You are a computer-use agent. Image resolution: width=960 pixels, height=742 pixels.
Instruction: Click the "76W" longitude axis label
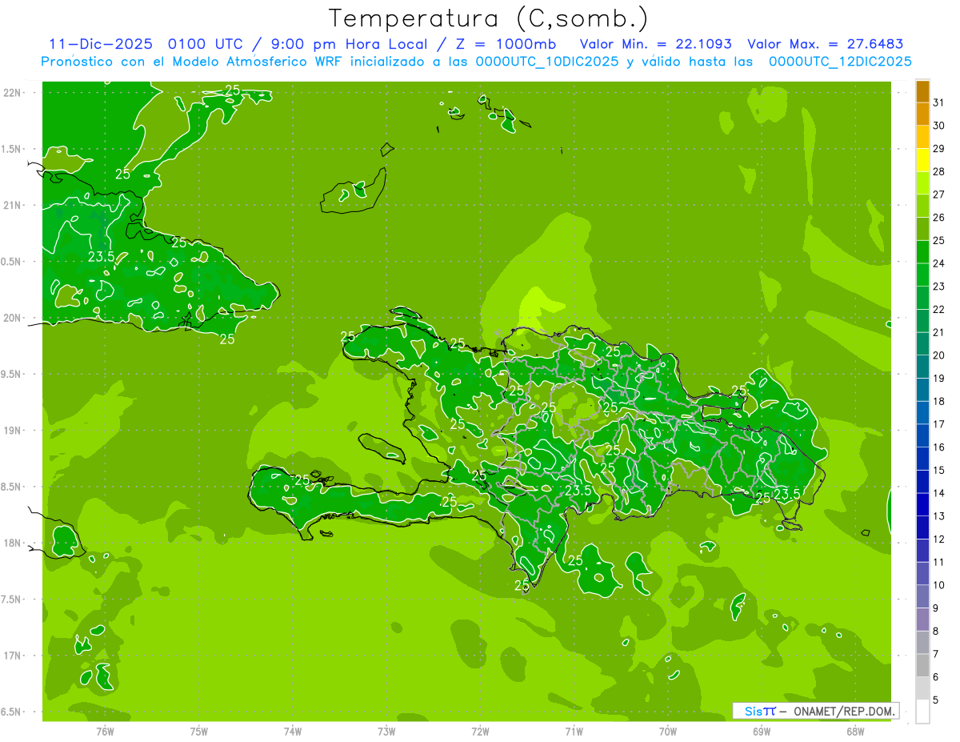105,732
